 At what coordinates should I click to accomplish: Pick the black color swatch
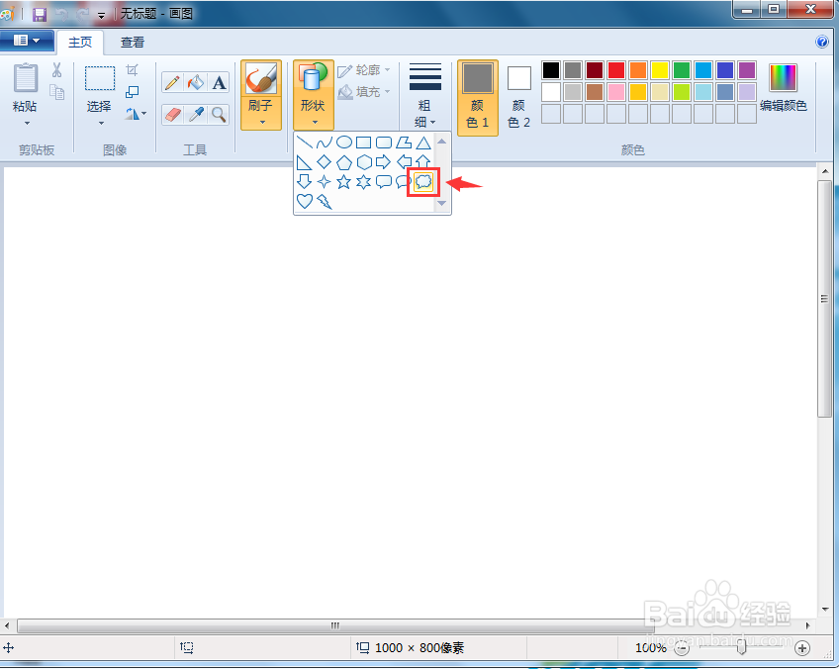(550, 70)
